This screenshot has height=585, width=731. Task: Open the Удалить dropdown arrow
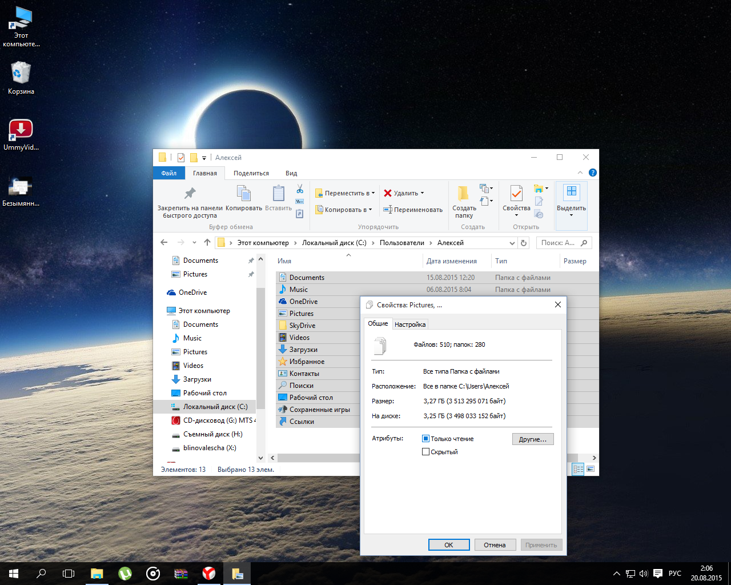tap(422, 193)
